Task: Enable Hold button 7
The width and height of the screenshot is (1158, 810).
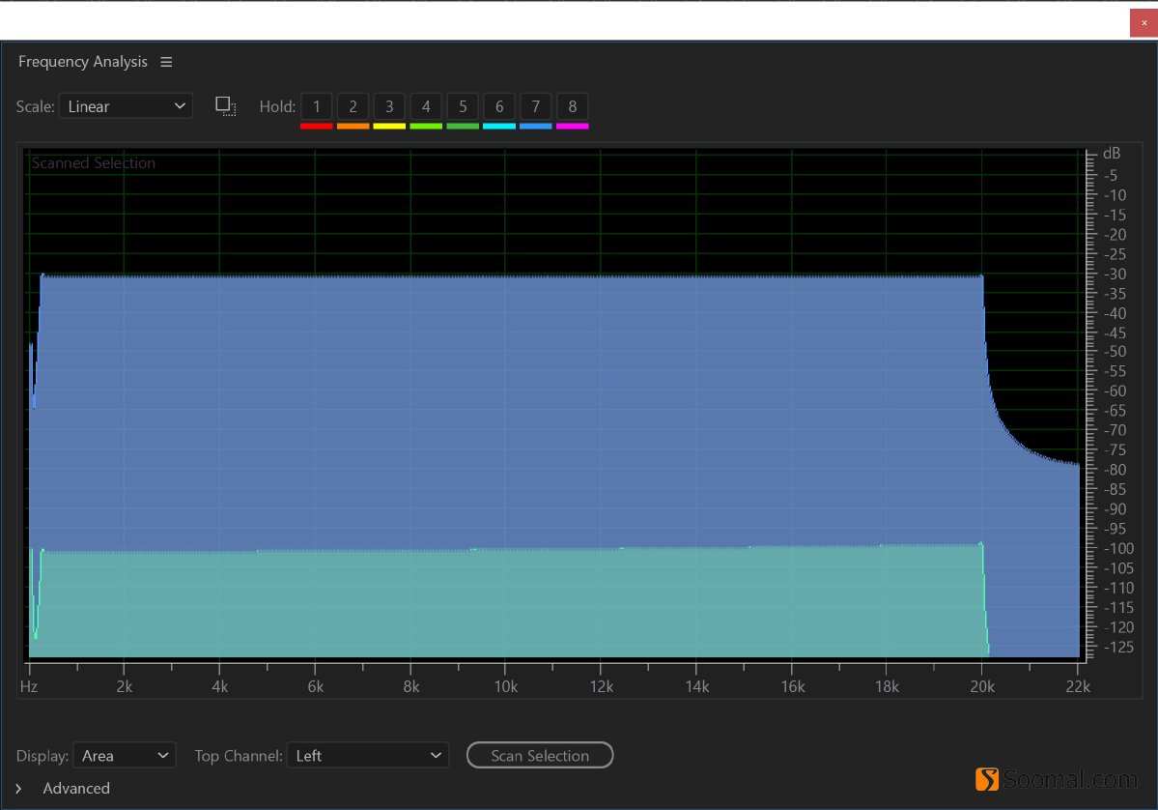Action: 535,106
